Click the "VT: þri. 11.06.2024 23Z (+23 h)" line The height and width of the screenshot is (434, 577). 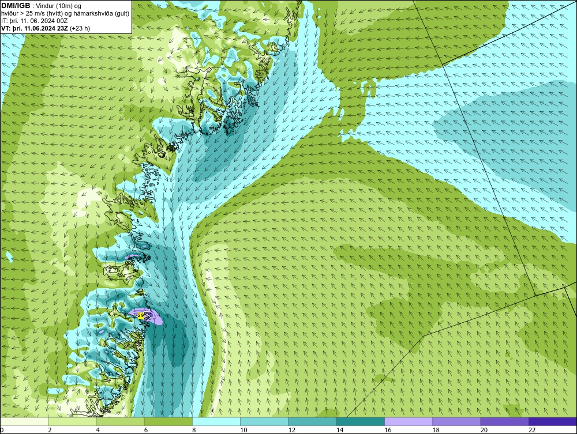tap(46, 28)
